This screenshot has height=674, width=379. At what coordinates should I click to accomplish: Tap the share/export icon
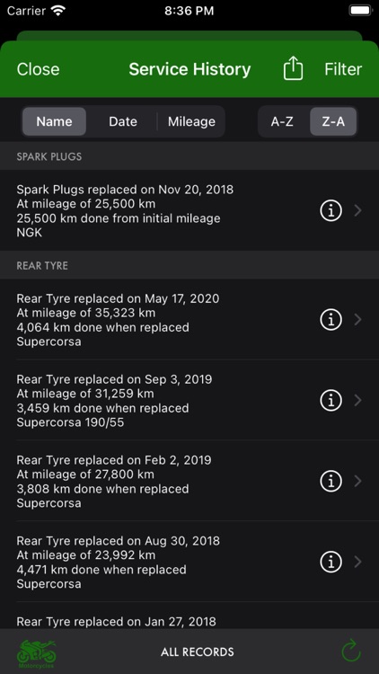[293, 69]
